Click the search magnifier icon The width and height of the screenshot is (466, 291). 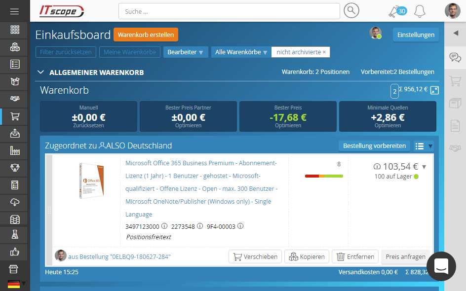351,11
